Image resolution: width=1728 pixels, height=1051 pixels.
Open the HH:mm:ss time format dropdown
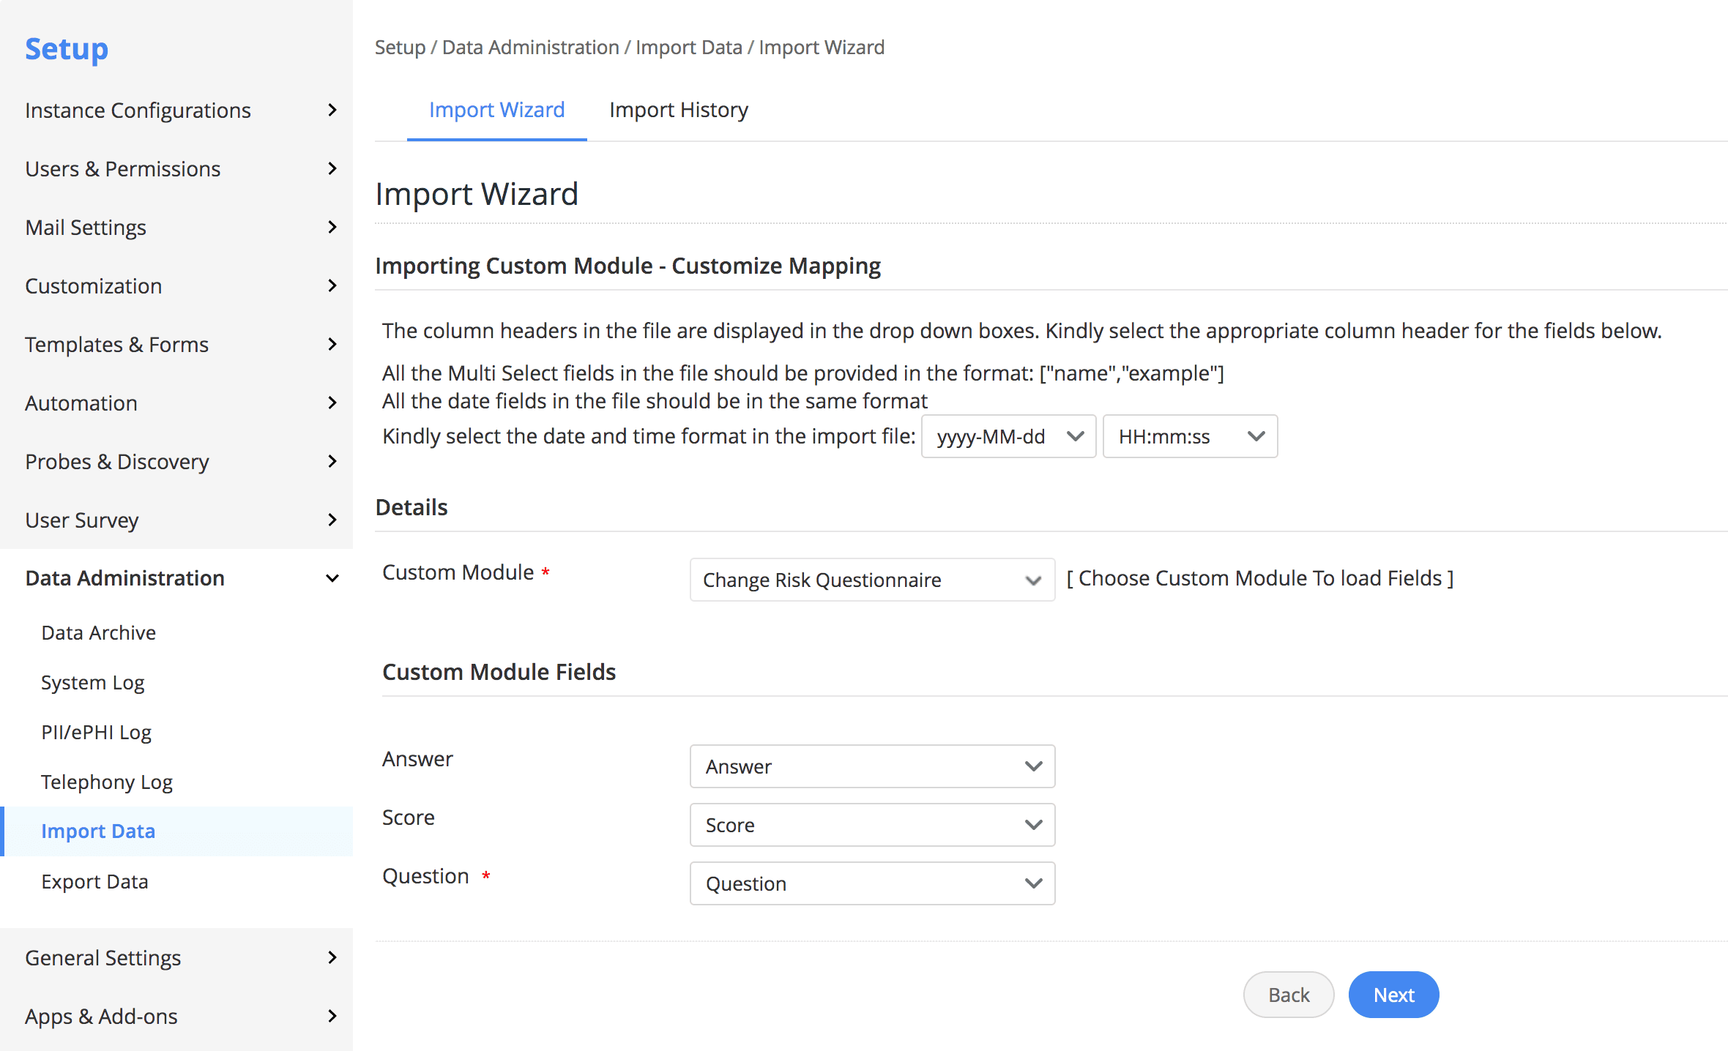click(1189, 437)
